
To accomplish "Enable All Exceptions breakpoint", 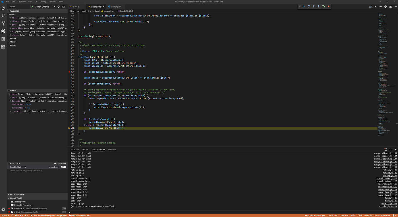I will click(12, 202).
